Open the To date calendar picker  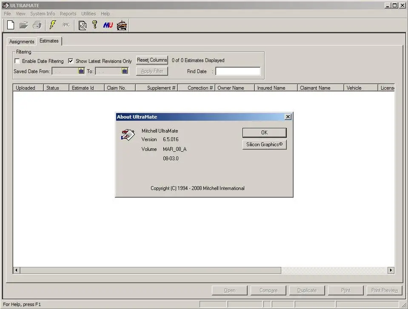[x=125, y=71]
